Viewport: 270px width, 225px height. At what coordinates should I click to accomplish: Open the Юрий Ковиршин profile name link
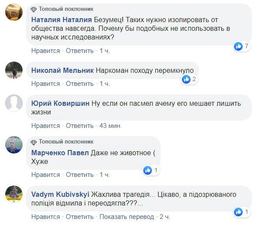tap(61, 103)
